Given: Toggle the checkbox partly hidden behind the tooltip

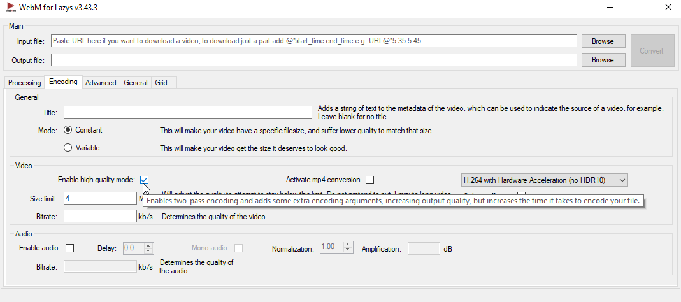Looking at the screenshot, I should [521, 194].
